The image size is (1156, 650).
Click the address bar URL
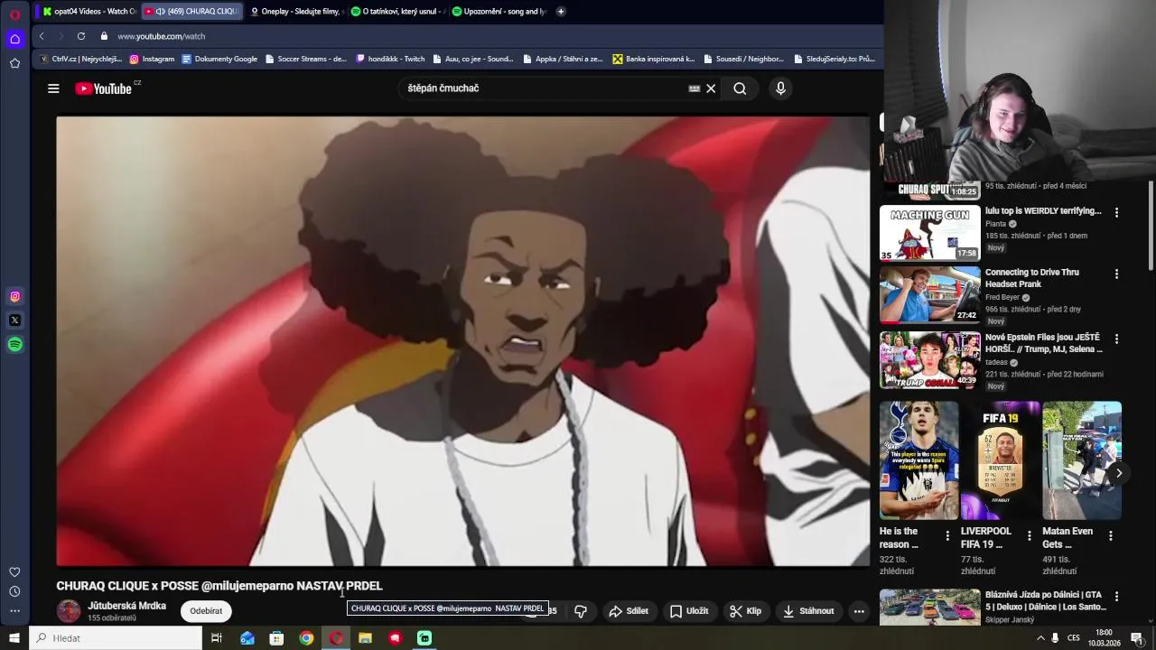click(x=162, y=36)
